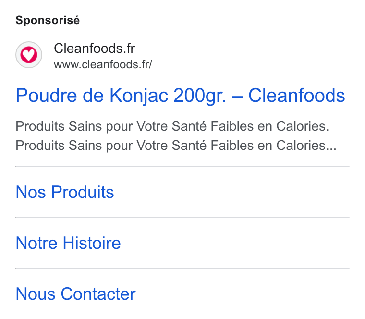Click the trailing Cleanfoods word in the headline
Image resolution: width=365 pixels, height=319 pixels.
coord(297,95)
